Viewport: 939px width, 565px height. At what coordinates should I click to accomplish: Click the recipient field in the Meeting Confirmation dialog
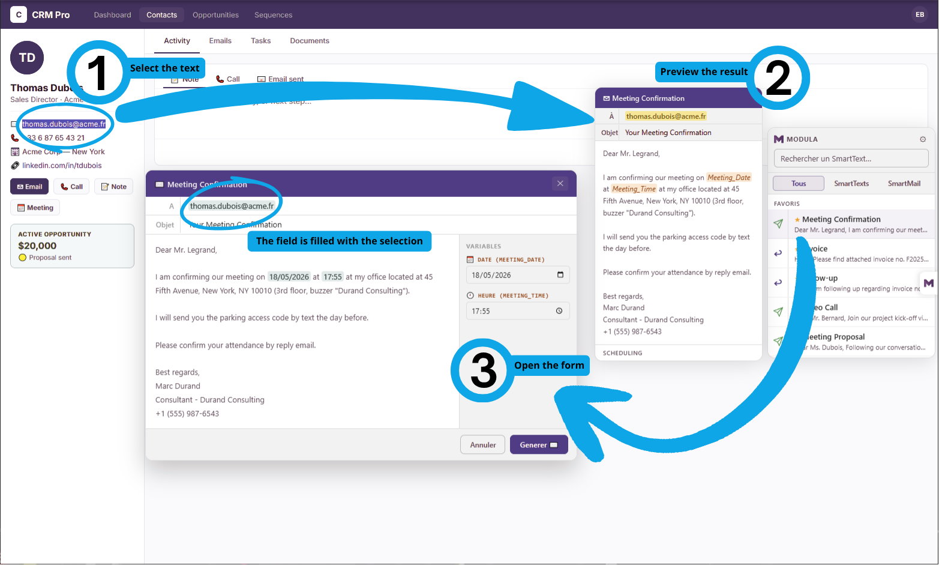378,206
